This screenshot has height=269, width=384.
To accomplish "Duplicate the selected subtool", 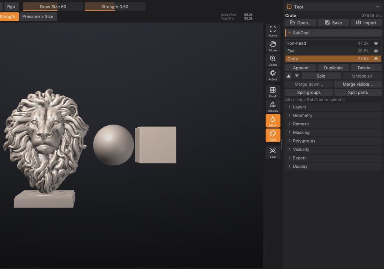I will (333, 68).
